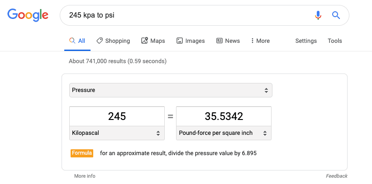
Task: Switch to the All results tab
Action: coord(77,41)
